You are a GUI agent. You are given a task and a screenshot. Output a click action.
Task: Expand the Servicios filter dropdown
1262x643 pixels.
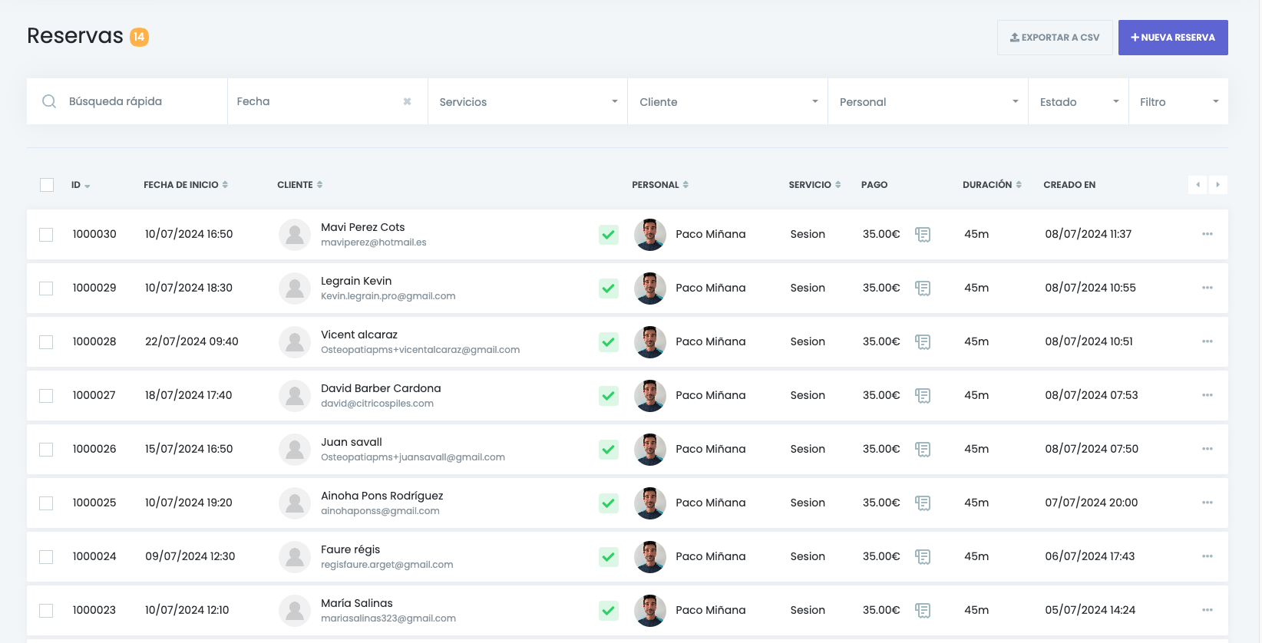527,102
